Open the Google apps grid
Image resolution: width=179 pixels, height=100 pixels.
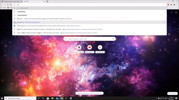(171, 12)
